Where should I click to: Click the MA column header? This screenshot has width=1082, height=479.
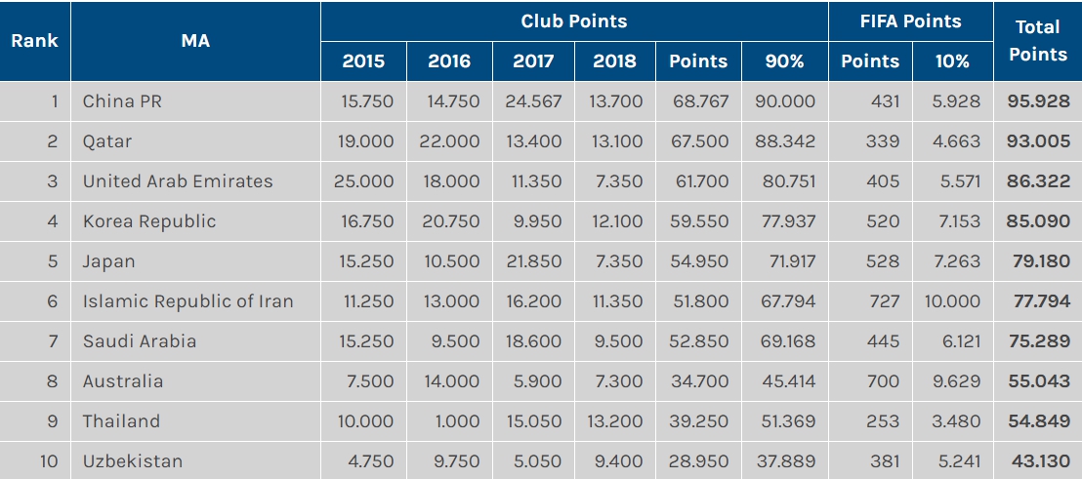[x=195, y=41]
